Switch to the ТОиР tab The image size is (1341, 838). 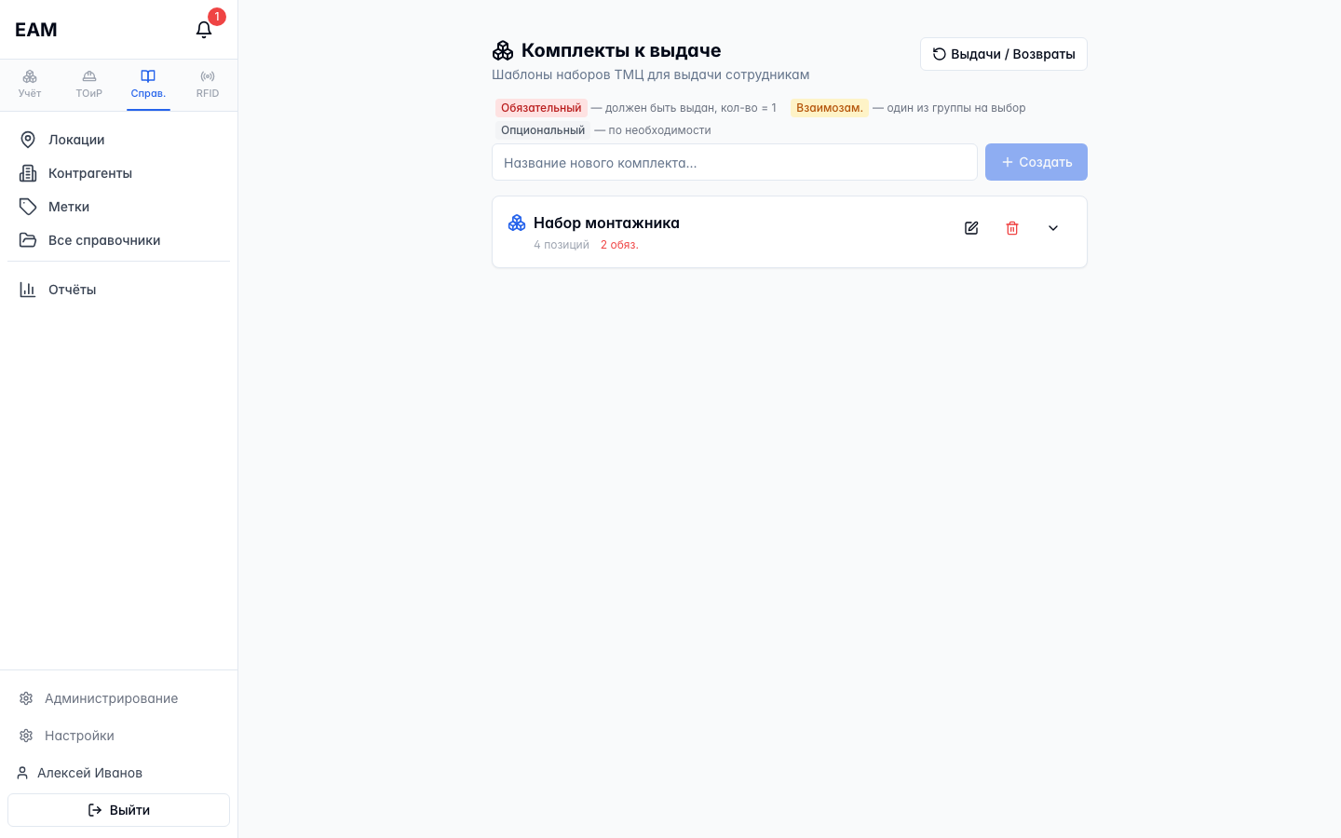pos(89,85)
